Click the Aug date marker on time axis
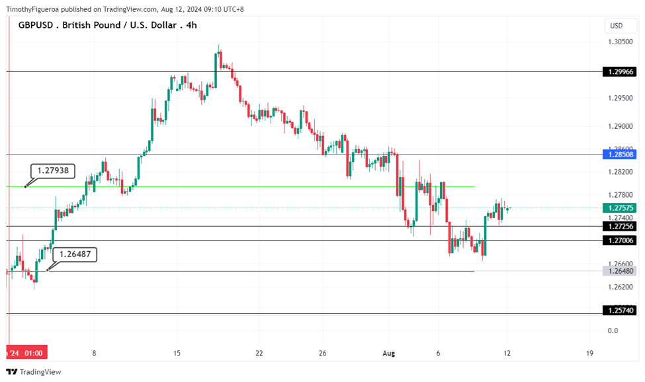Image resolution: width=645 pixels, height=382 pixels. point(388,353)
